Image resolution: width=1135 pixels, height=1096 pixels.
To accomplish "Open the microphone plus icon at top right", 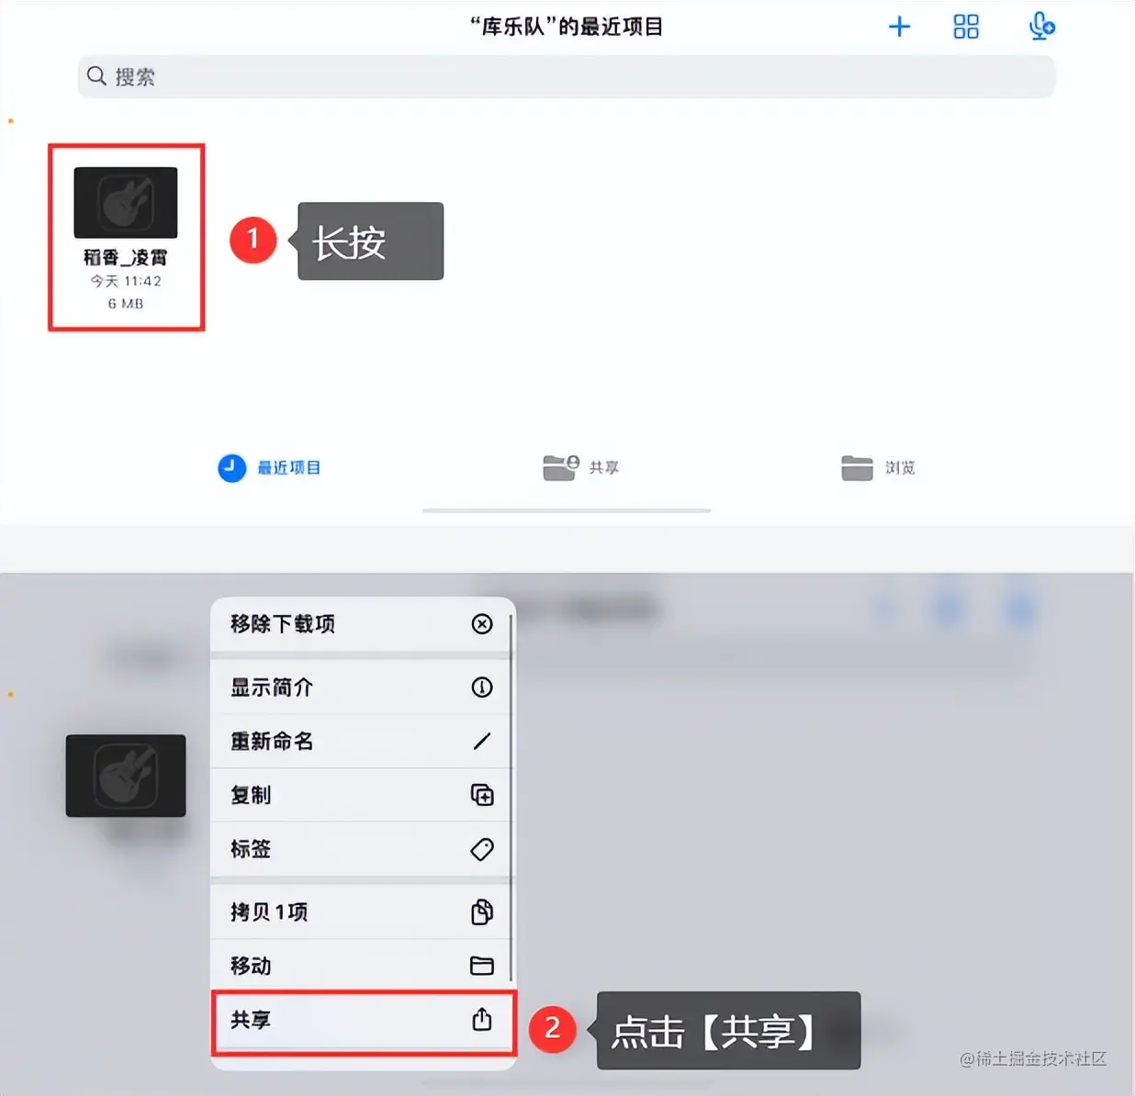I will (x=1041, y=27).
